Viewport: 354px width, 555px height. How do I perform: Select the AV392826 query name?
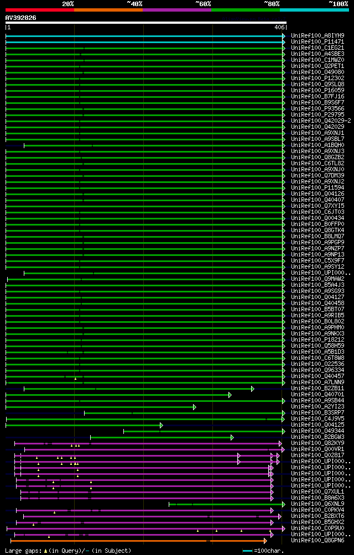click(x=20, y=18)
